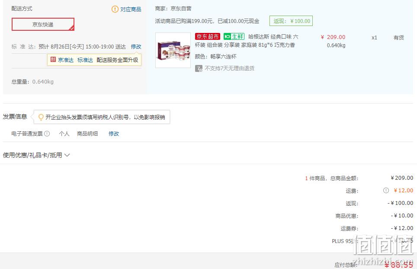This screenshot has width=417, height=269.
Task: Click the 京准达 service link
Action: [66, 60]
